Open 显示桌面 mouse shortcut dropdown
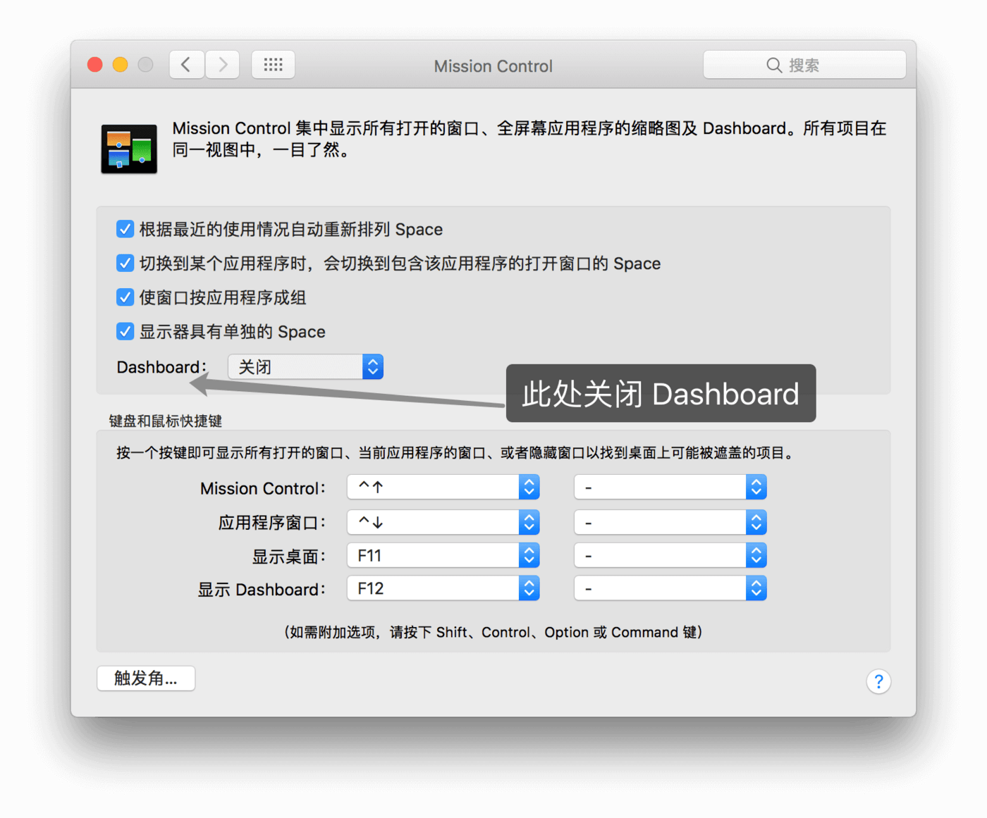 coord(670,555)
